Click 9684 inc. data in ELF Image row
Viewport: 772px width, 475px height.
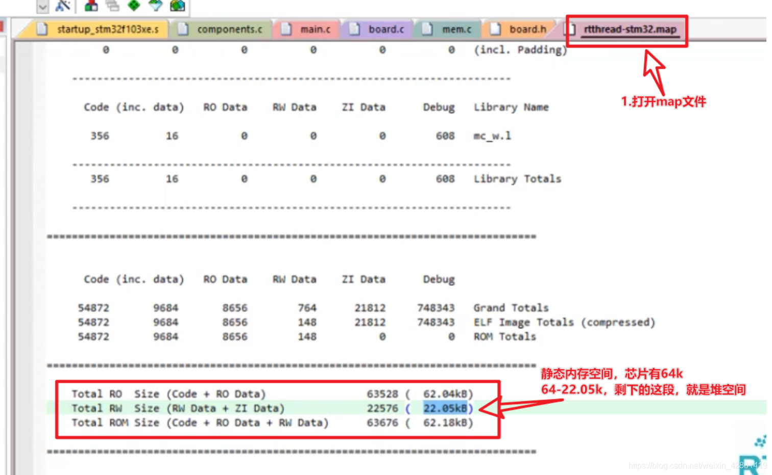(x=166, y=322)
